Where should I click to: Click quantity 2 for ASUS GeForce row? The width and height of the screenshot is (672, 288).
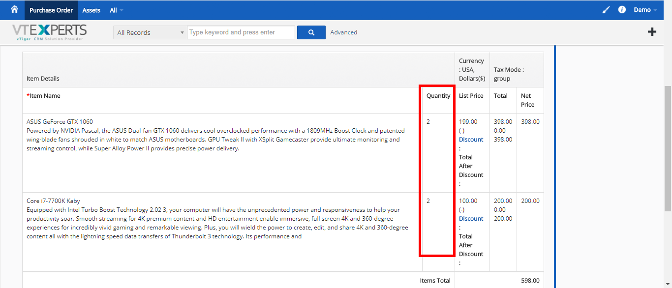(x=428, y=122)
